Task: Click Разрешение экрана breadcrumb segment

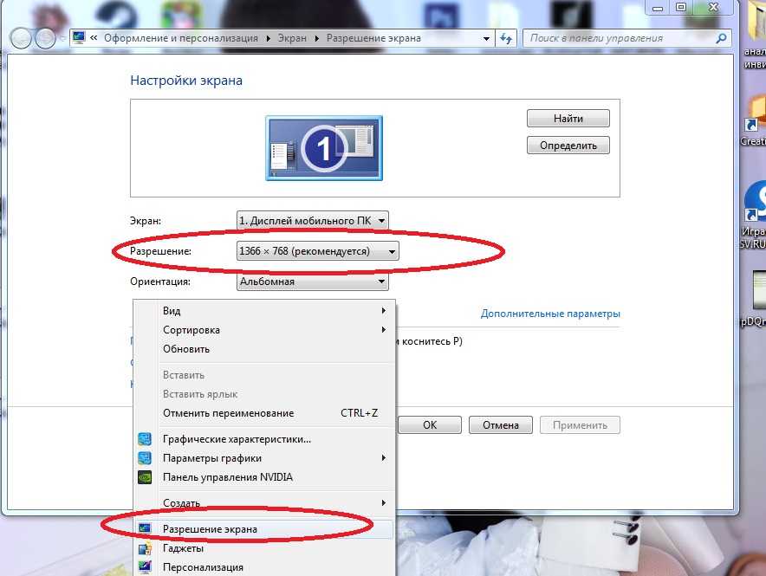Action: tap(373, 38)
